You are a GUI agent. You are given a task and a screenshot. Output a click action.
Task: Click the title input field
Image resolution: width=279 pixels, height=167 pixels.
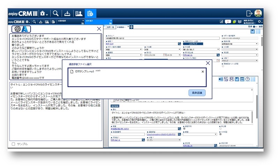tap(163, 38)
